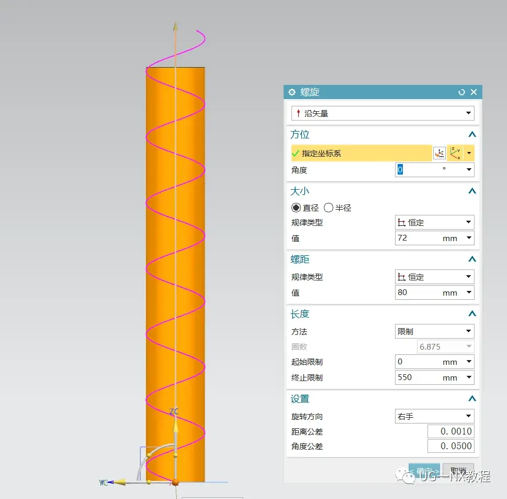Open the 沿矢量 helix type dropdown
This screenshot has width=507, height=499.
pyautogui.click(x=382, y=113)
